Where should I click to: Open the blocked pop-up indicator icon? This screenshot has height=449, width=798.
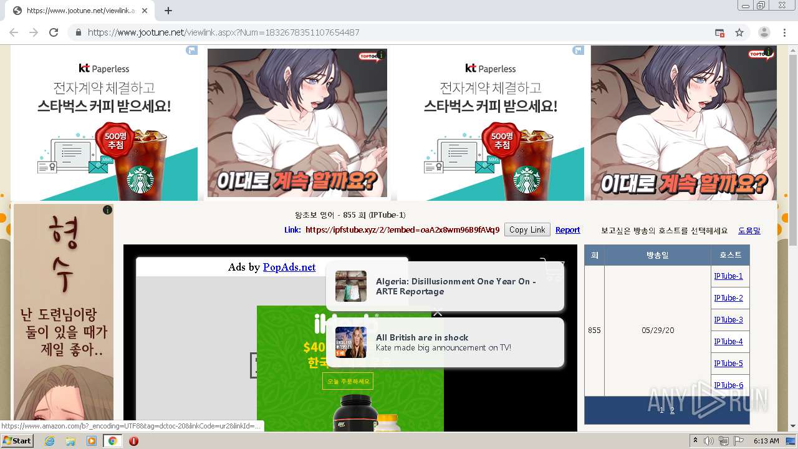coord(719,32)
